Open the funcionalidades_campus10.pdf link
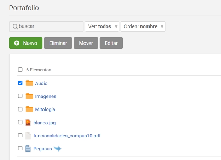This screenshot has height=160, width=221. (x=67, y=136)
